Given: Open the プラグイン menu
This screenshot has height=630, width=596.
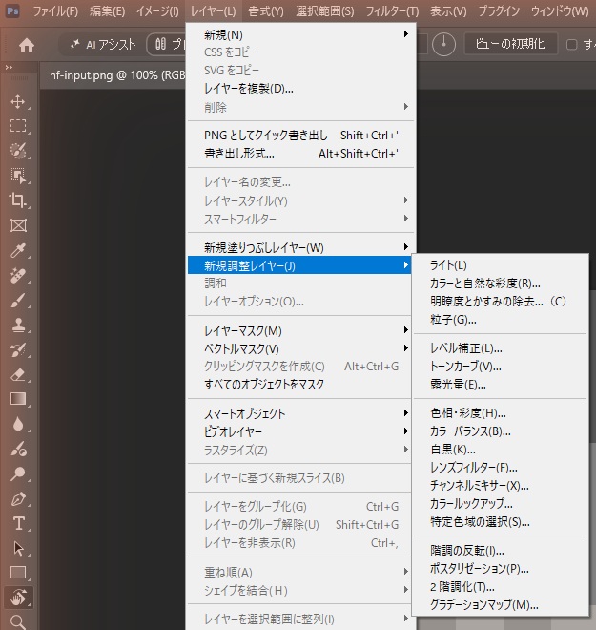Looking at the screenshot, I should coord(499,11).
